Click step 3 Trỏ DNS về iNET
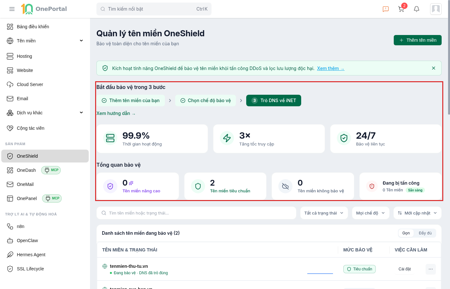The height and width of the screenshot is (289, 450). click(274, 101)
